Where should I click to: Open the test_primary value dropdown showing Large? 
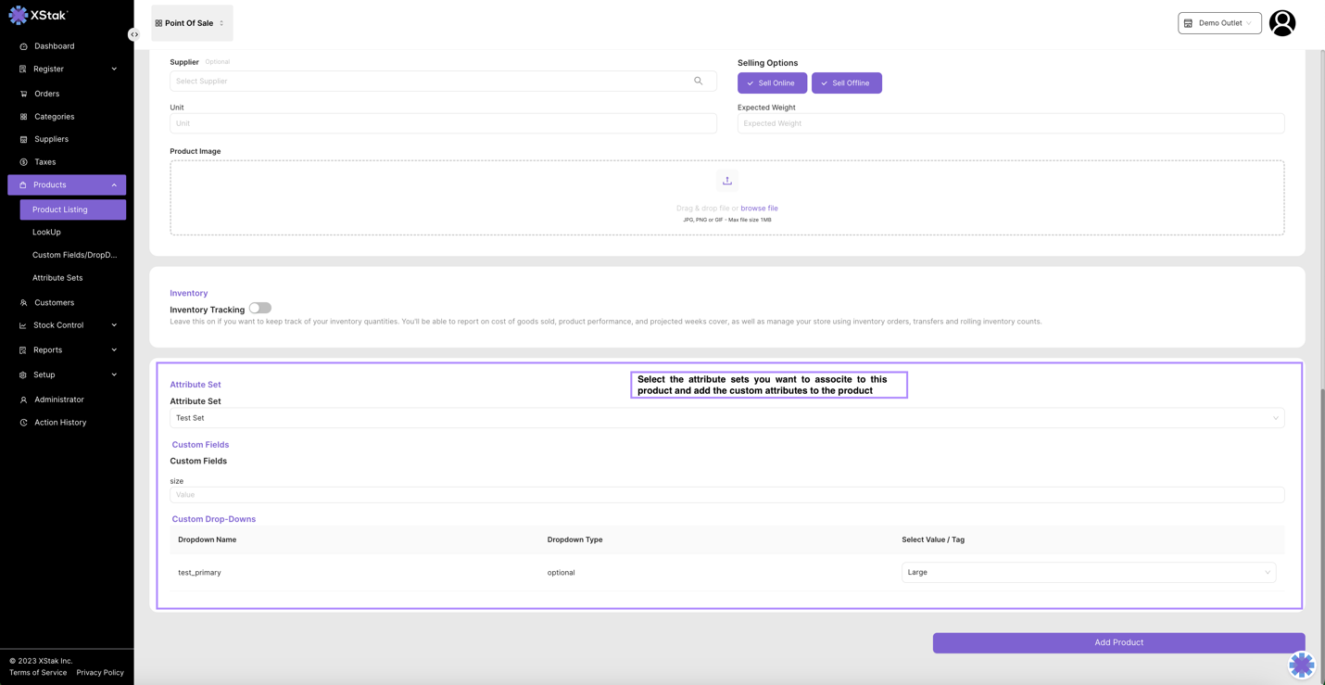tap(1088, 573)
